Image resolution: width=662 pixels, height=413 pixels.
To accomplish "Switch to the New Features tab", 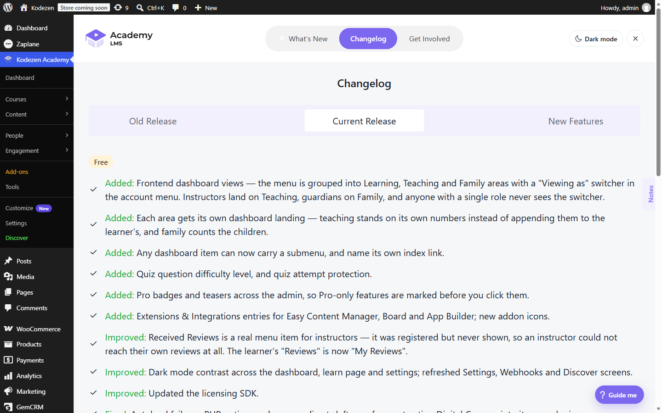I will pyautogui.click(x=576, y=121).
